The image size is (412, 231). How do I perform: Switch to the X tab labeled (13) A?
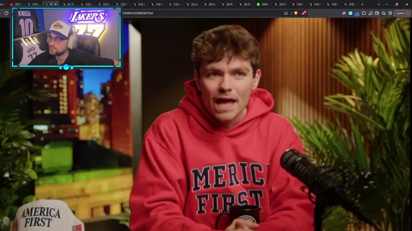coord(139,4)
